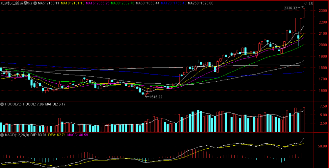Click the 50.00 MACD axis label
Screen dimensions: 329x168
(322, 146)
